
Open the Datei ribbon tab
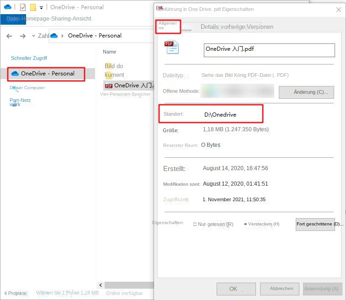pyautogui.click(x=13, y=19)
